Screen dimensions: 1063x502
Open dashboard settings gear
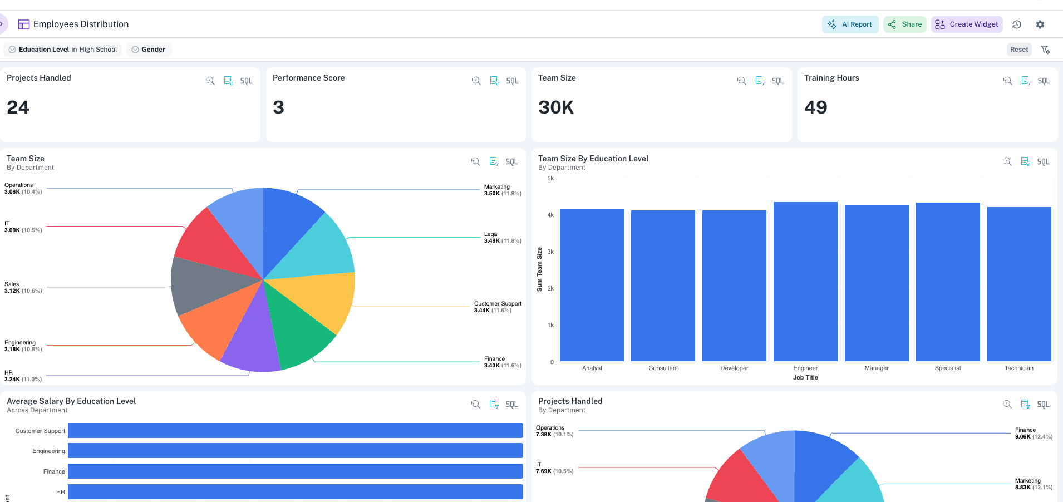pos(1040,24)
